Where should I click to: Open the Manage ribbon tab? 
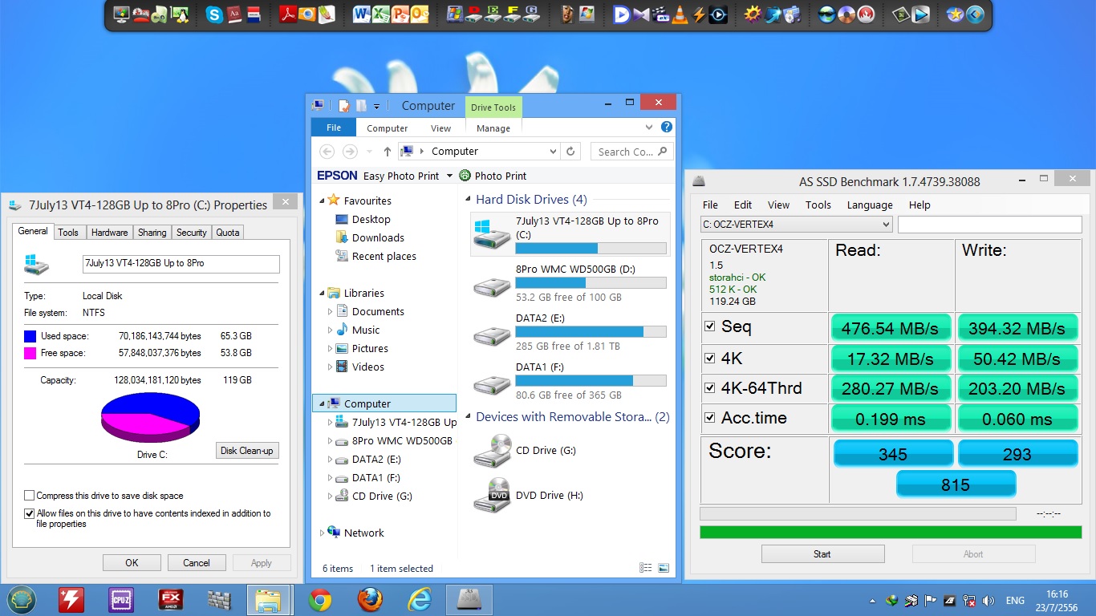pos(493,128)
